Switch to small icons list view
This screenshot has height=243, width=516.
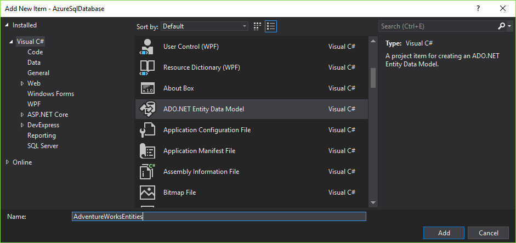(271, 26)
